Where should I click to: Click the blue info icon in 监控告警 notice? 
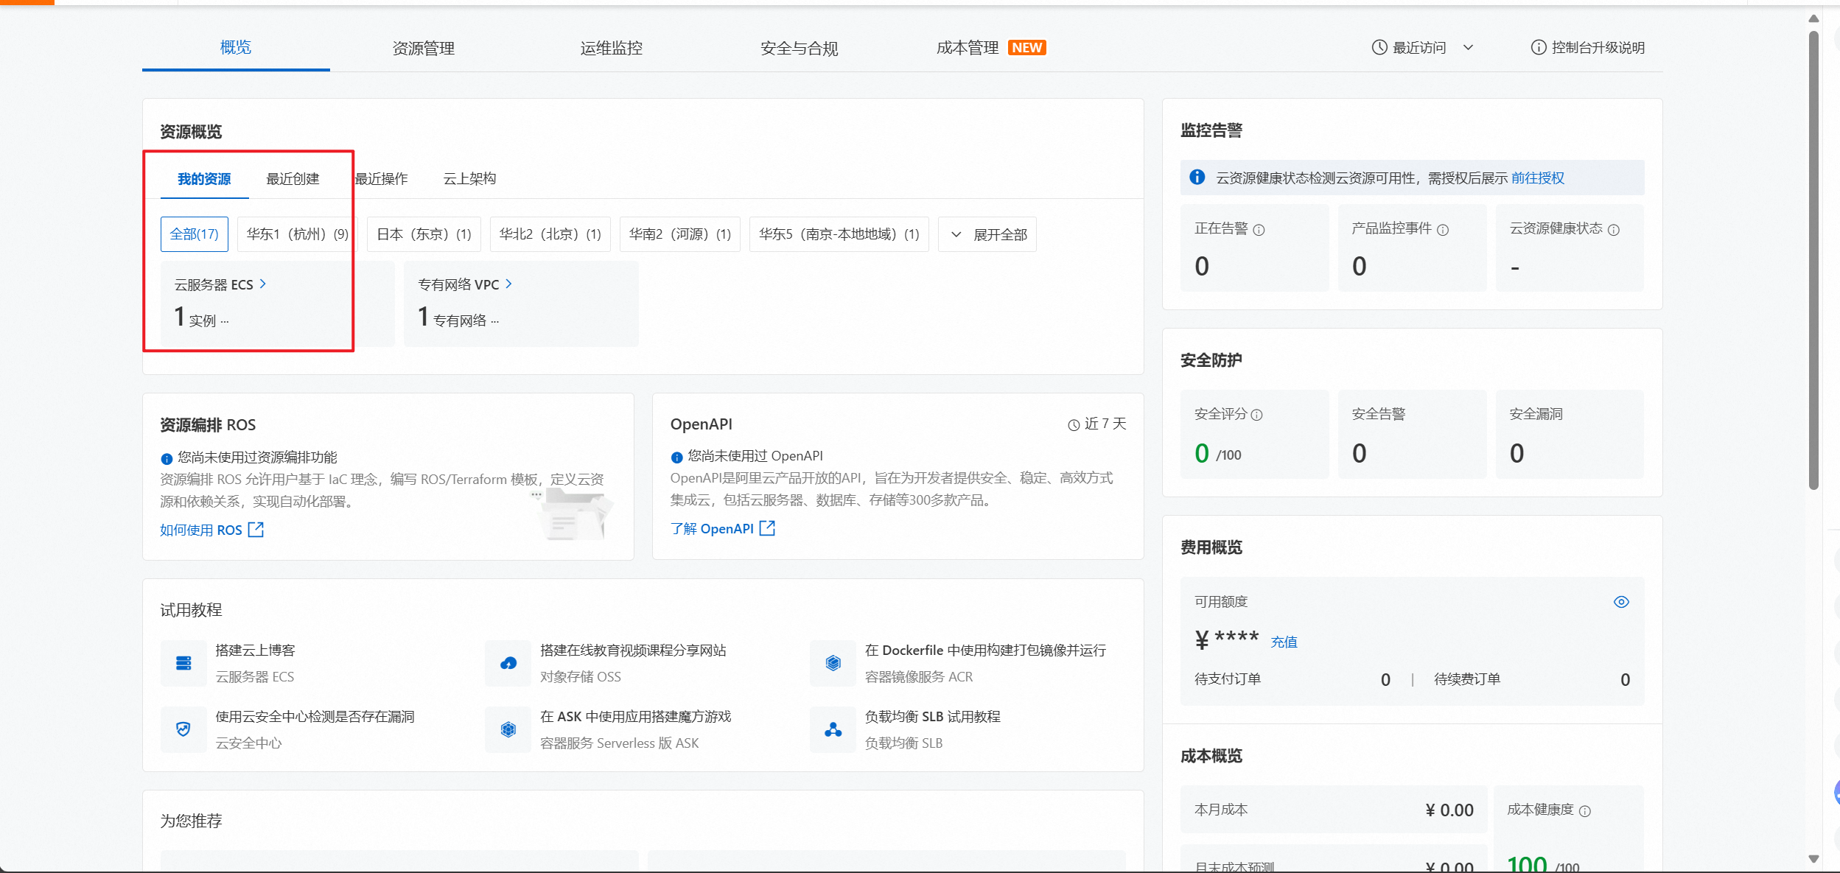point(1197,178)
